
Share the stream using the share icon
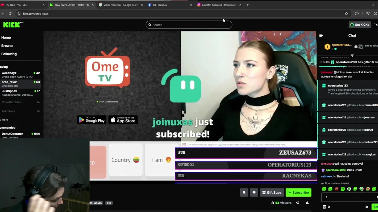[x=297, y=203]
